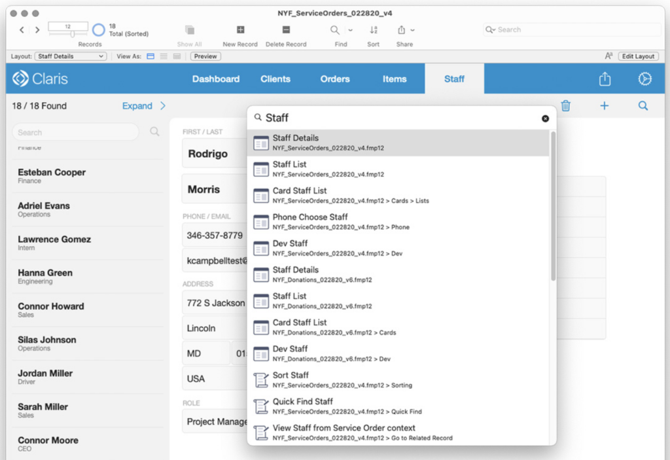Click the formatting bar Aa icon
670x460 pixels.
pyautogui.click(x=608, y=56)
